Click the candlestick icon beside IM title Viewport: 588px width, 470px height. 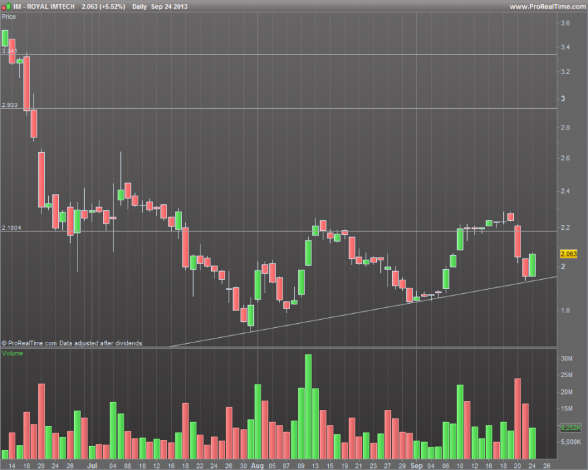[5, 7]
